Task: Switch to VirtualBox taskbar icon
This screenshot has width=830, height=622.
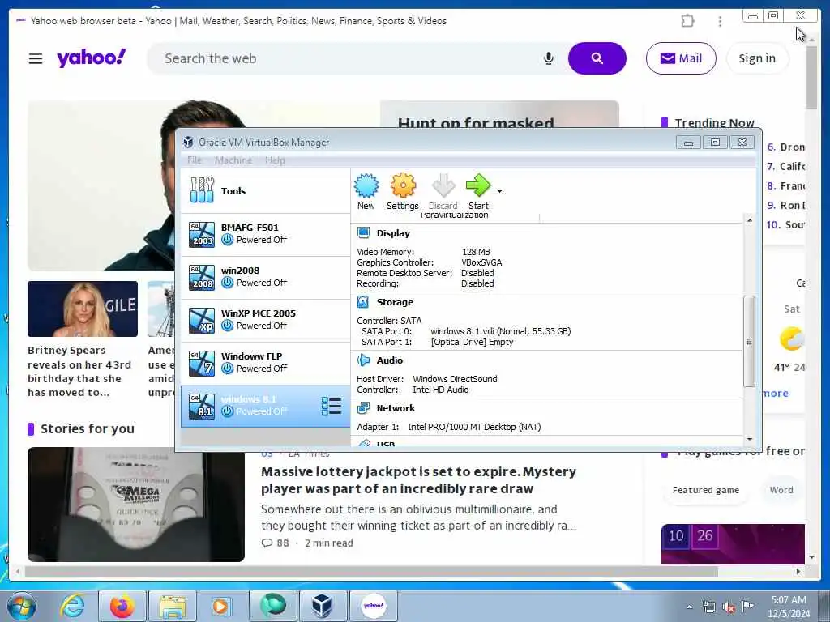Action: [x=323, y=606]
